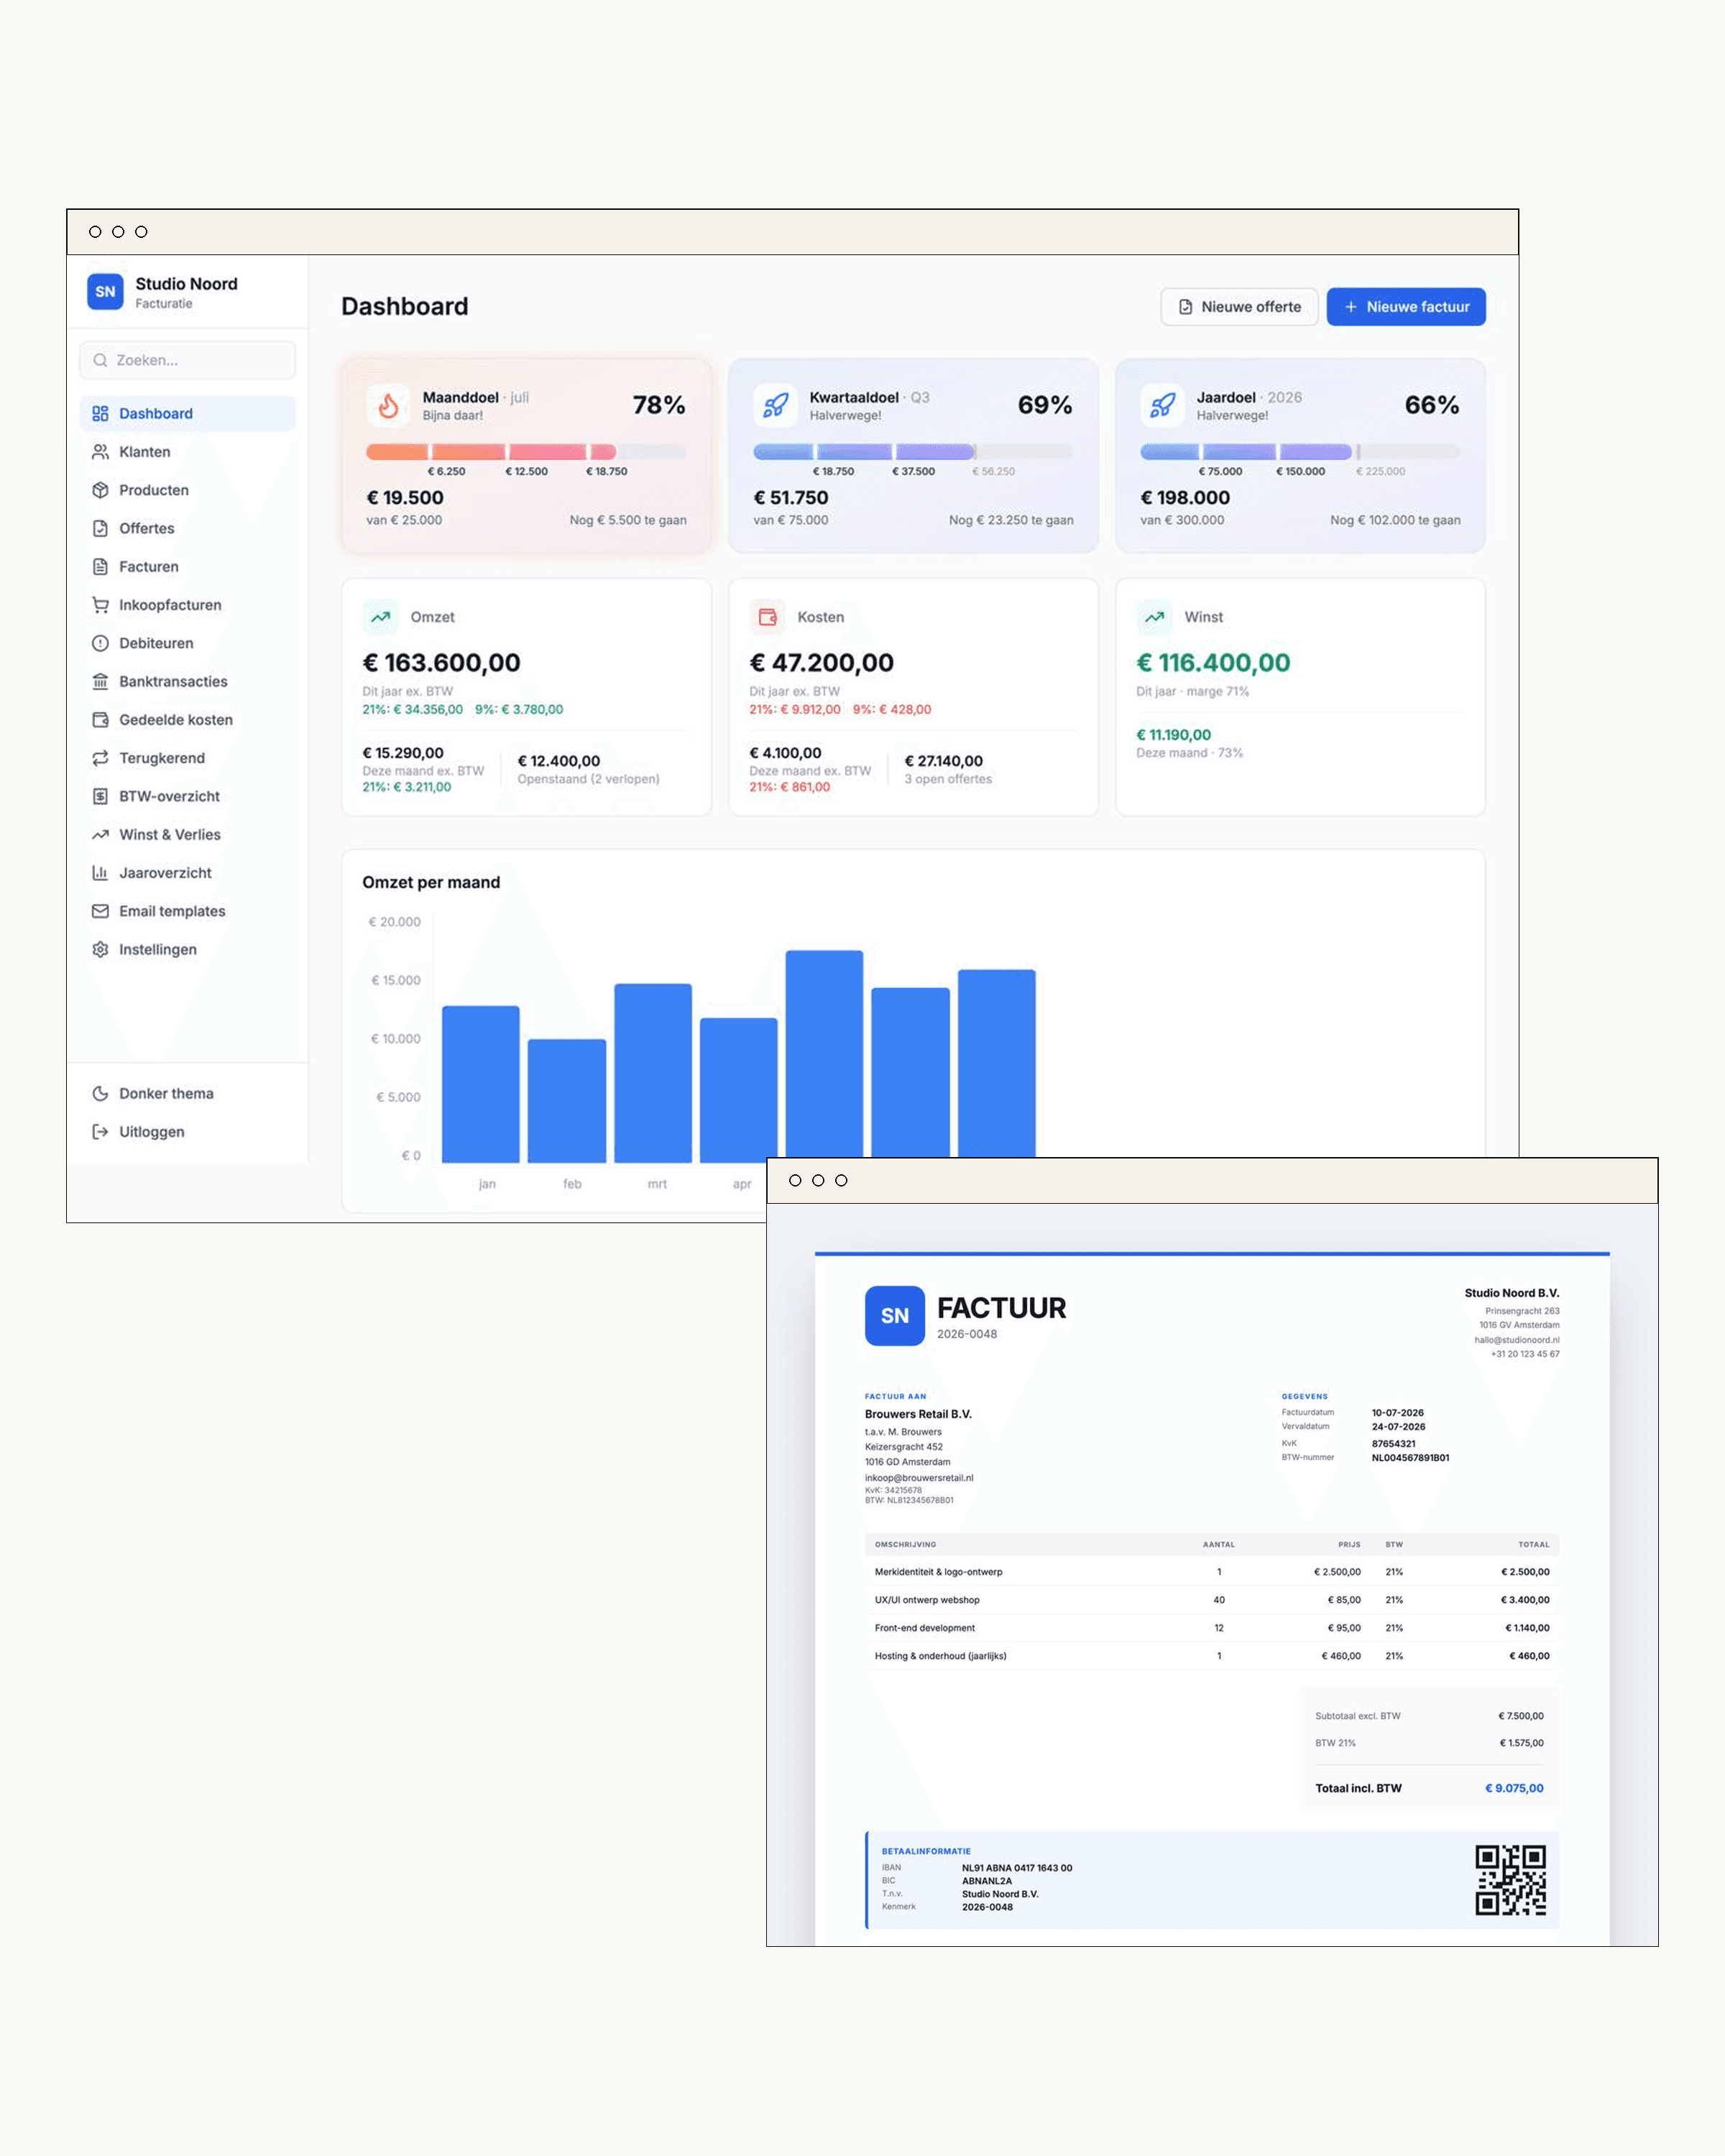
Task: Click the Debiteuren alert icon
Action: [x=100, y=643]
